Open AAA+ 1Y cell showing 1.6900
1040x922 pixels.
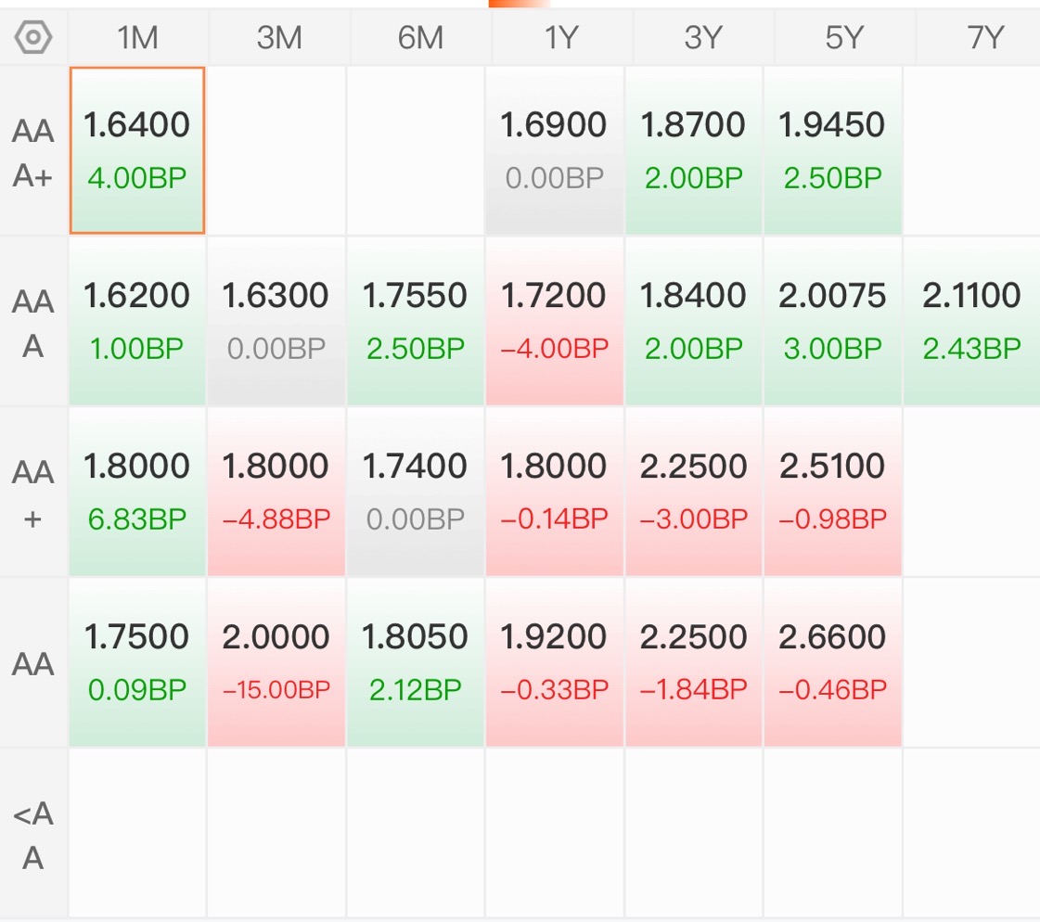555,150
